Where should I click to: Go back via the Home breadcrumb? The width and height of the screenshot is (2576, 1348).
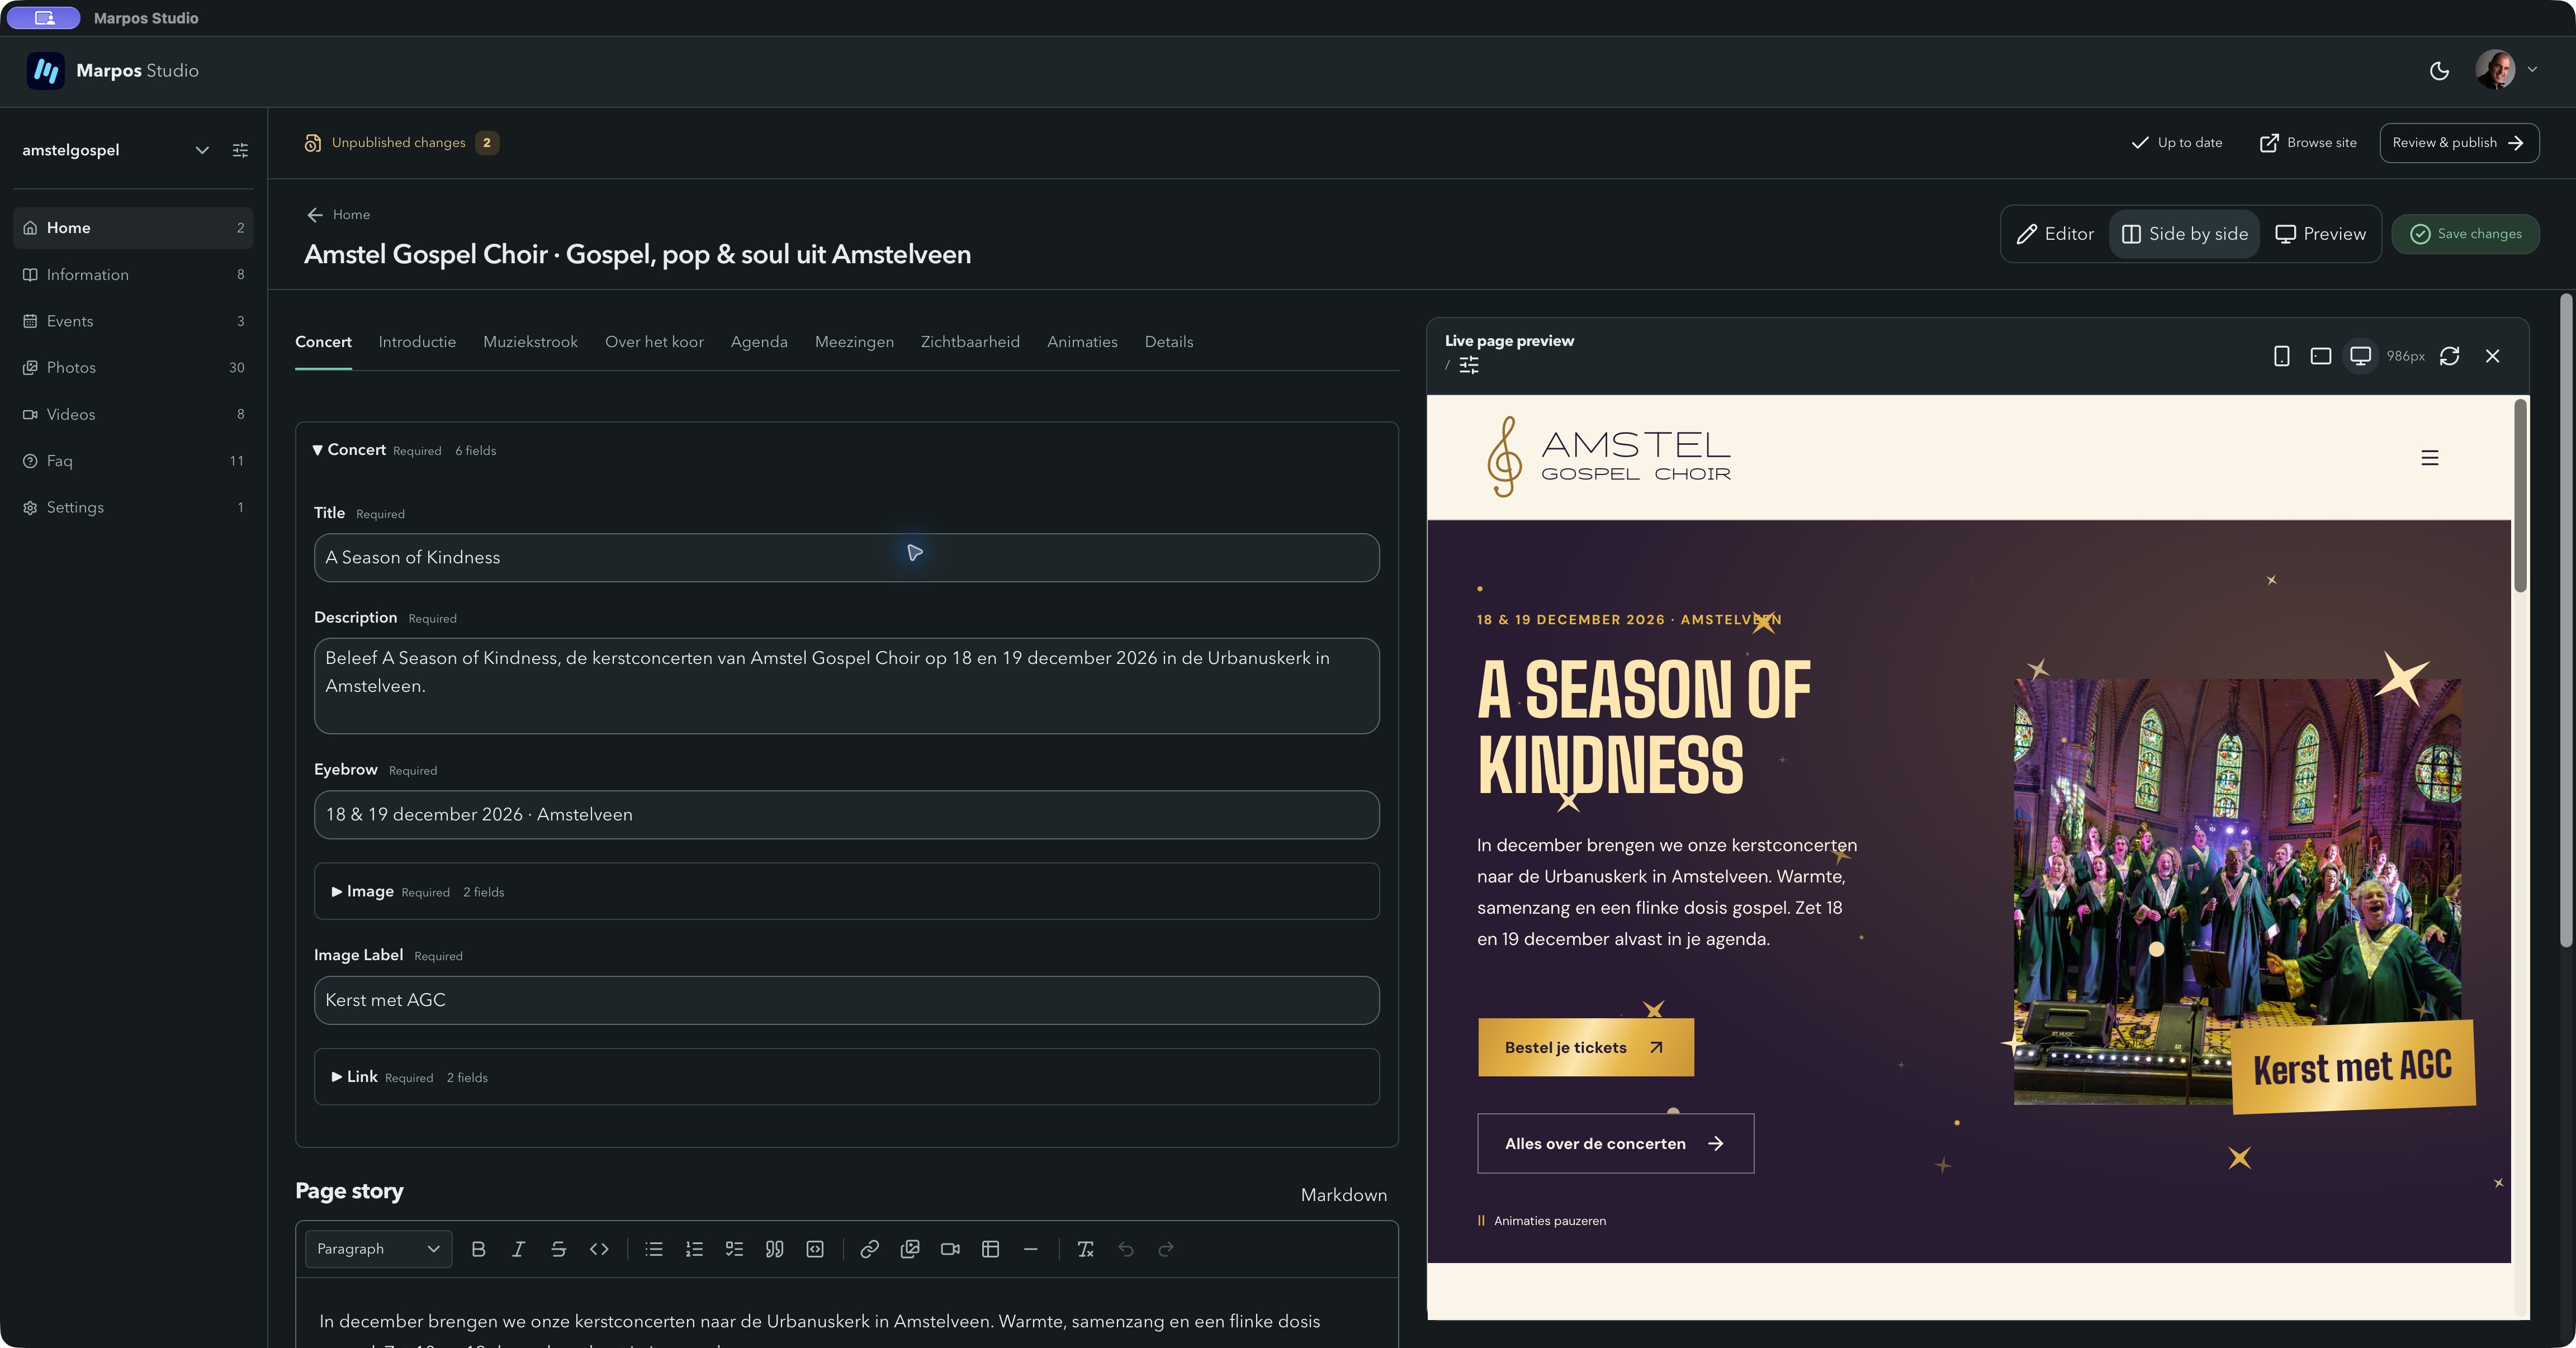click(x=338, y=215)
